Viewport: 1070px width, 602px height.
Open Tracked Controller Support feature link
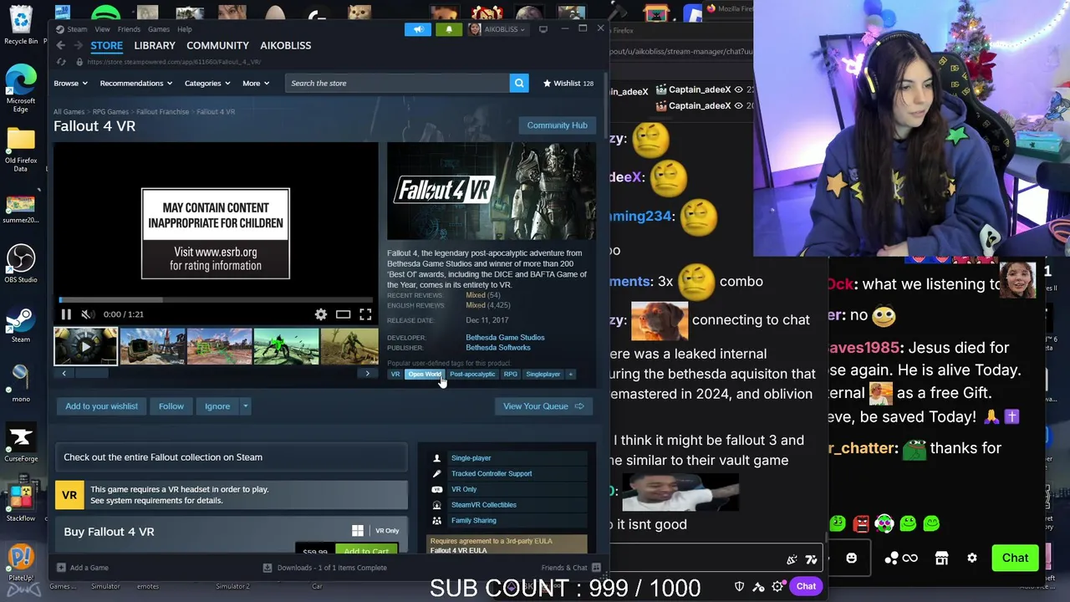492,474
